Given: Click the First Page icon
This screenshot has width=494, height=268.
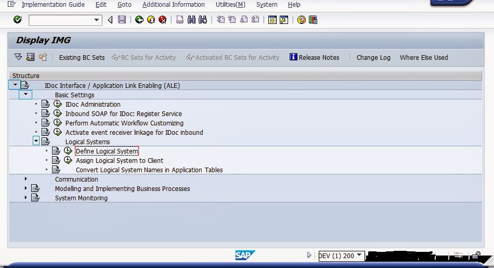Looking at the screenshot, I should tap(221, 20).
